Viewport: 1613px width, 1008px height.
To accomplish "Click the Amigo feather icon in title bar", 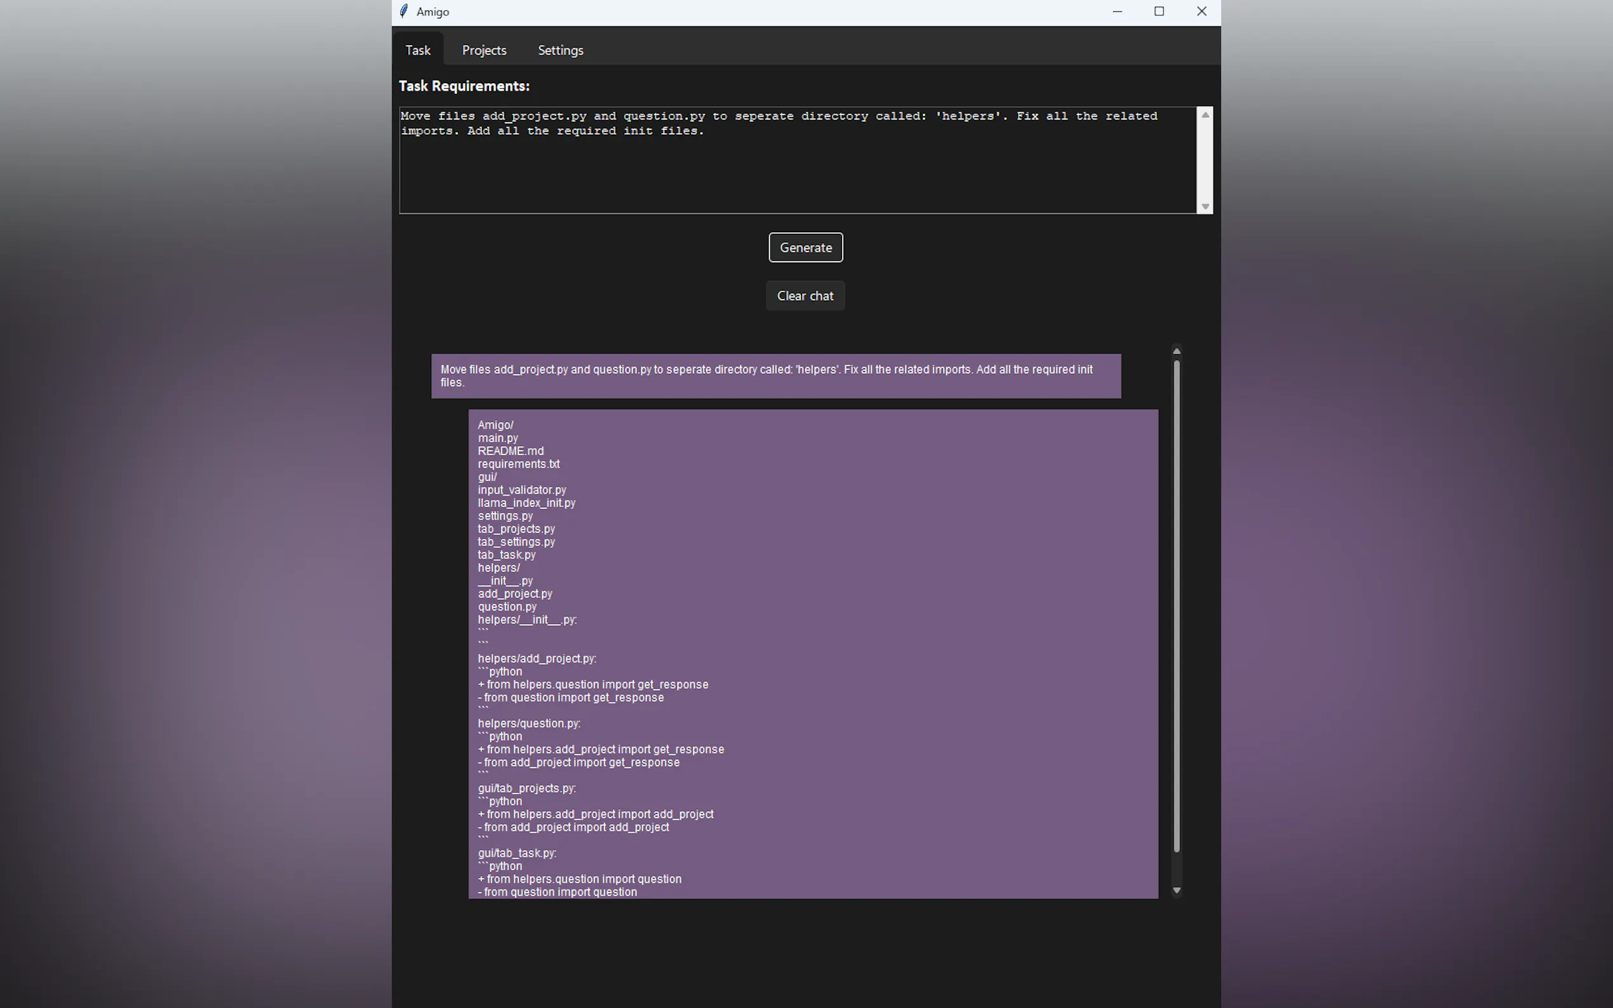I will click(x=403, y=11).
